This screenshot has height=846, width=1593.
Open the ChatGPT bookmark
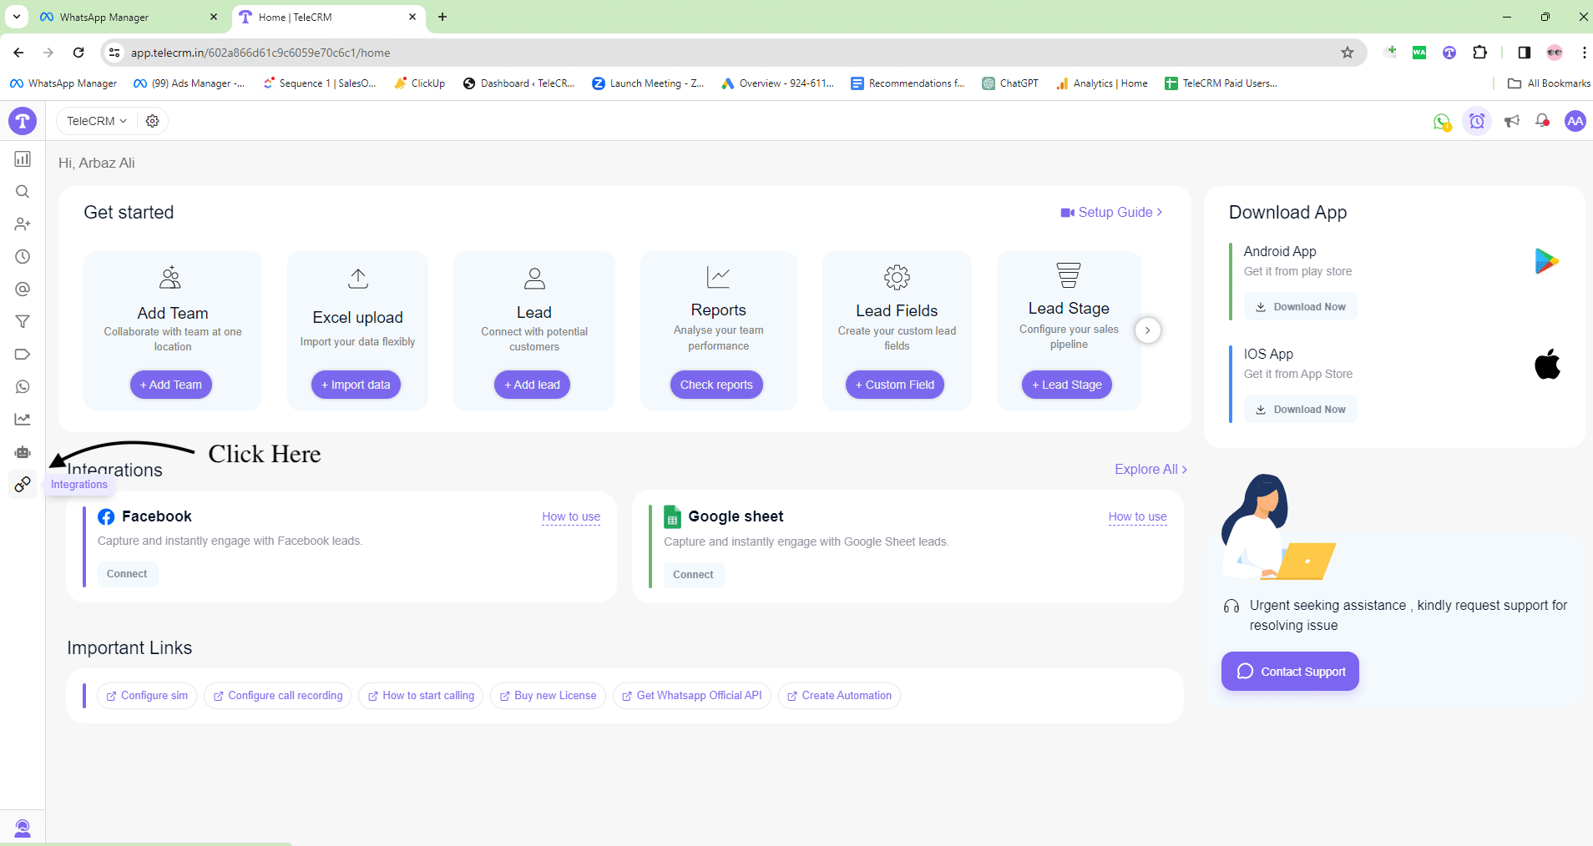(x=1010, y=83)
